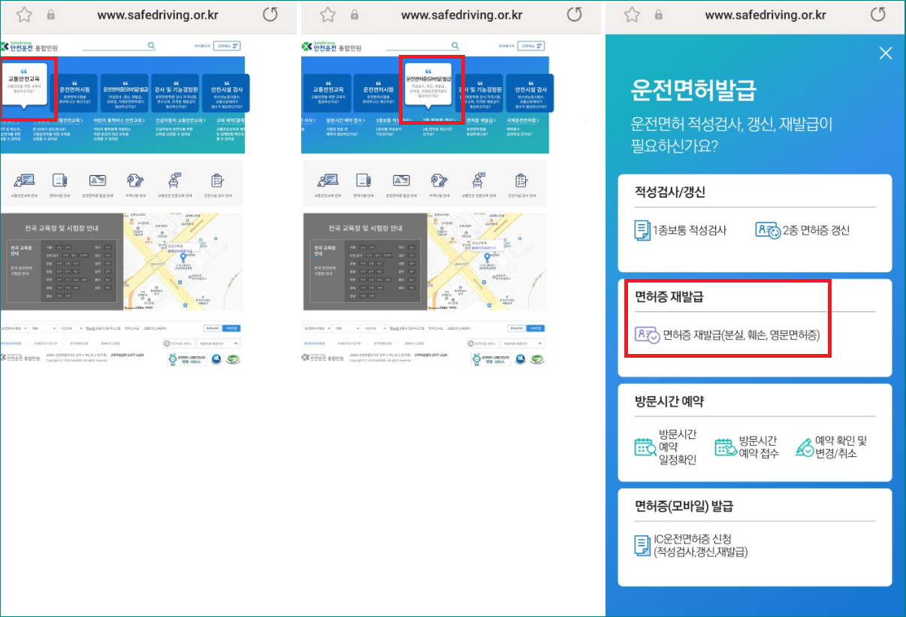Tap the 운전면허증 발급 안내 ID-card icon
This screenshot has width=906, height=617.
[97, 180]
